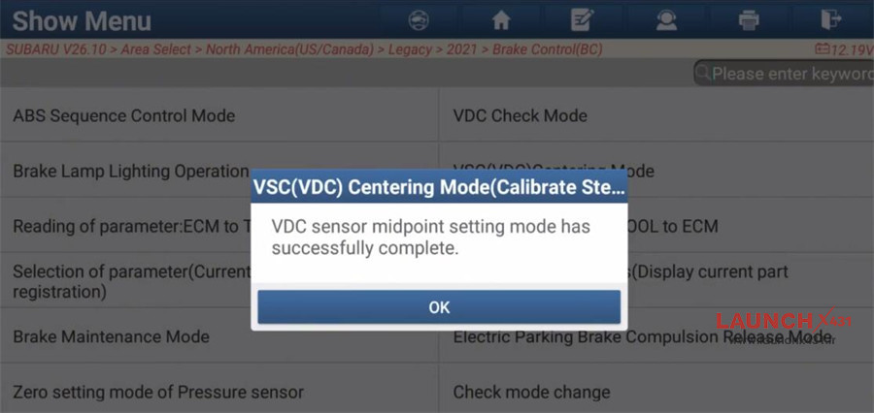This screenshot has height=413, width=874.
Task: Click the vehicle diagnostics icon in top bar
Action: click(x=420, y=19)
